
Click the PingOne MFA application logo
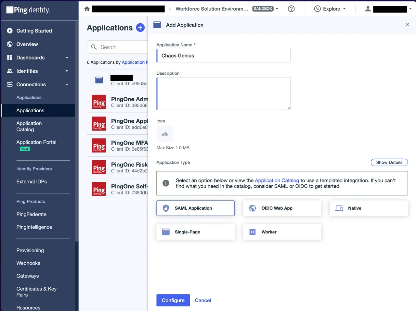click(99, 145)
